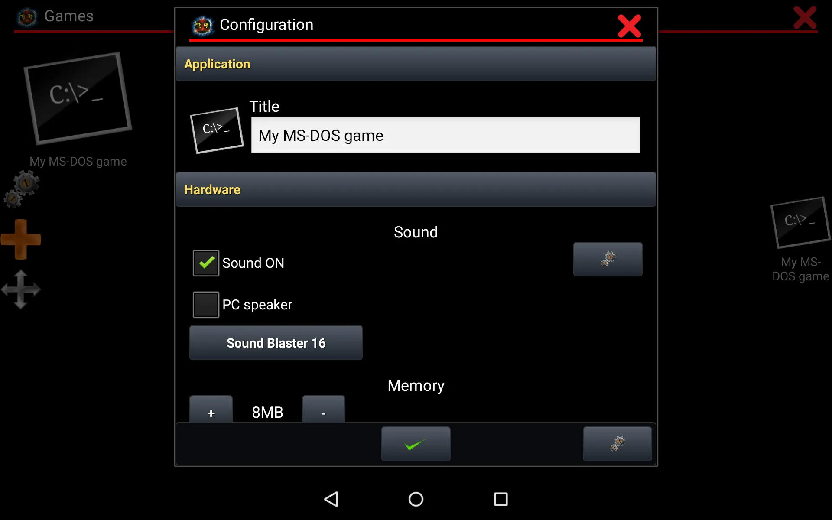Add a new game with orange plus
The image size is (832, 520).
tap(21, 239)
